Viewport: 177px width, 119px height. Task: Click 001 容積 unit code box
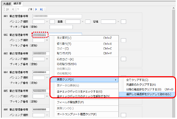click(x=123, y=22)
